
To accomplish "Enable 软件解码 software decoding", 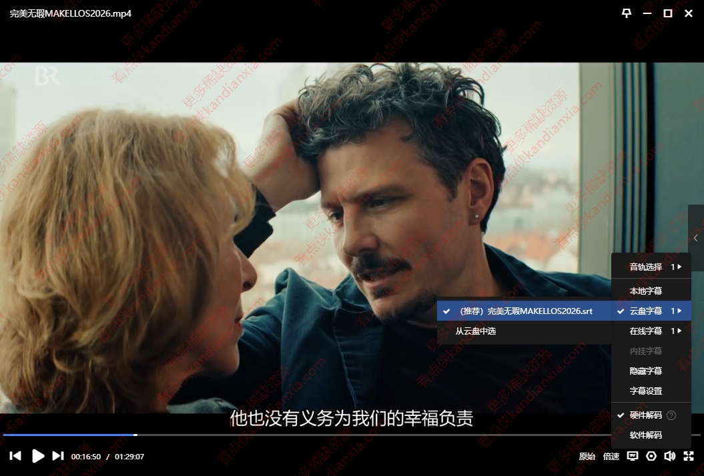I will 643,435.
